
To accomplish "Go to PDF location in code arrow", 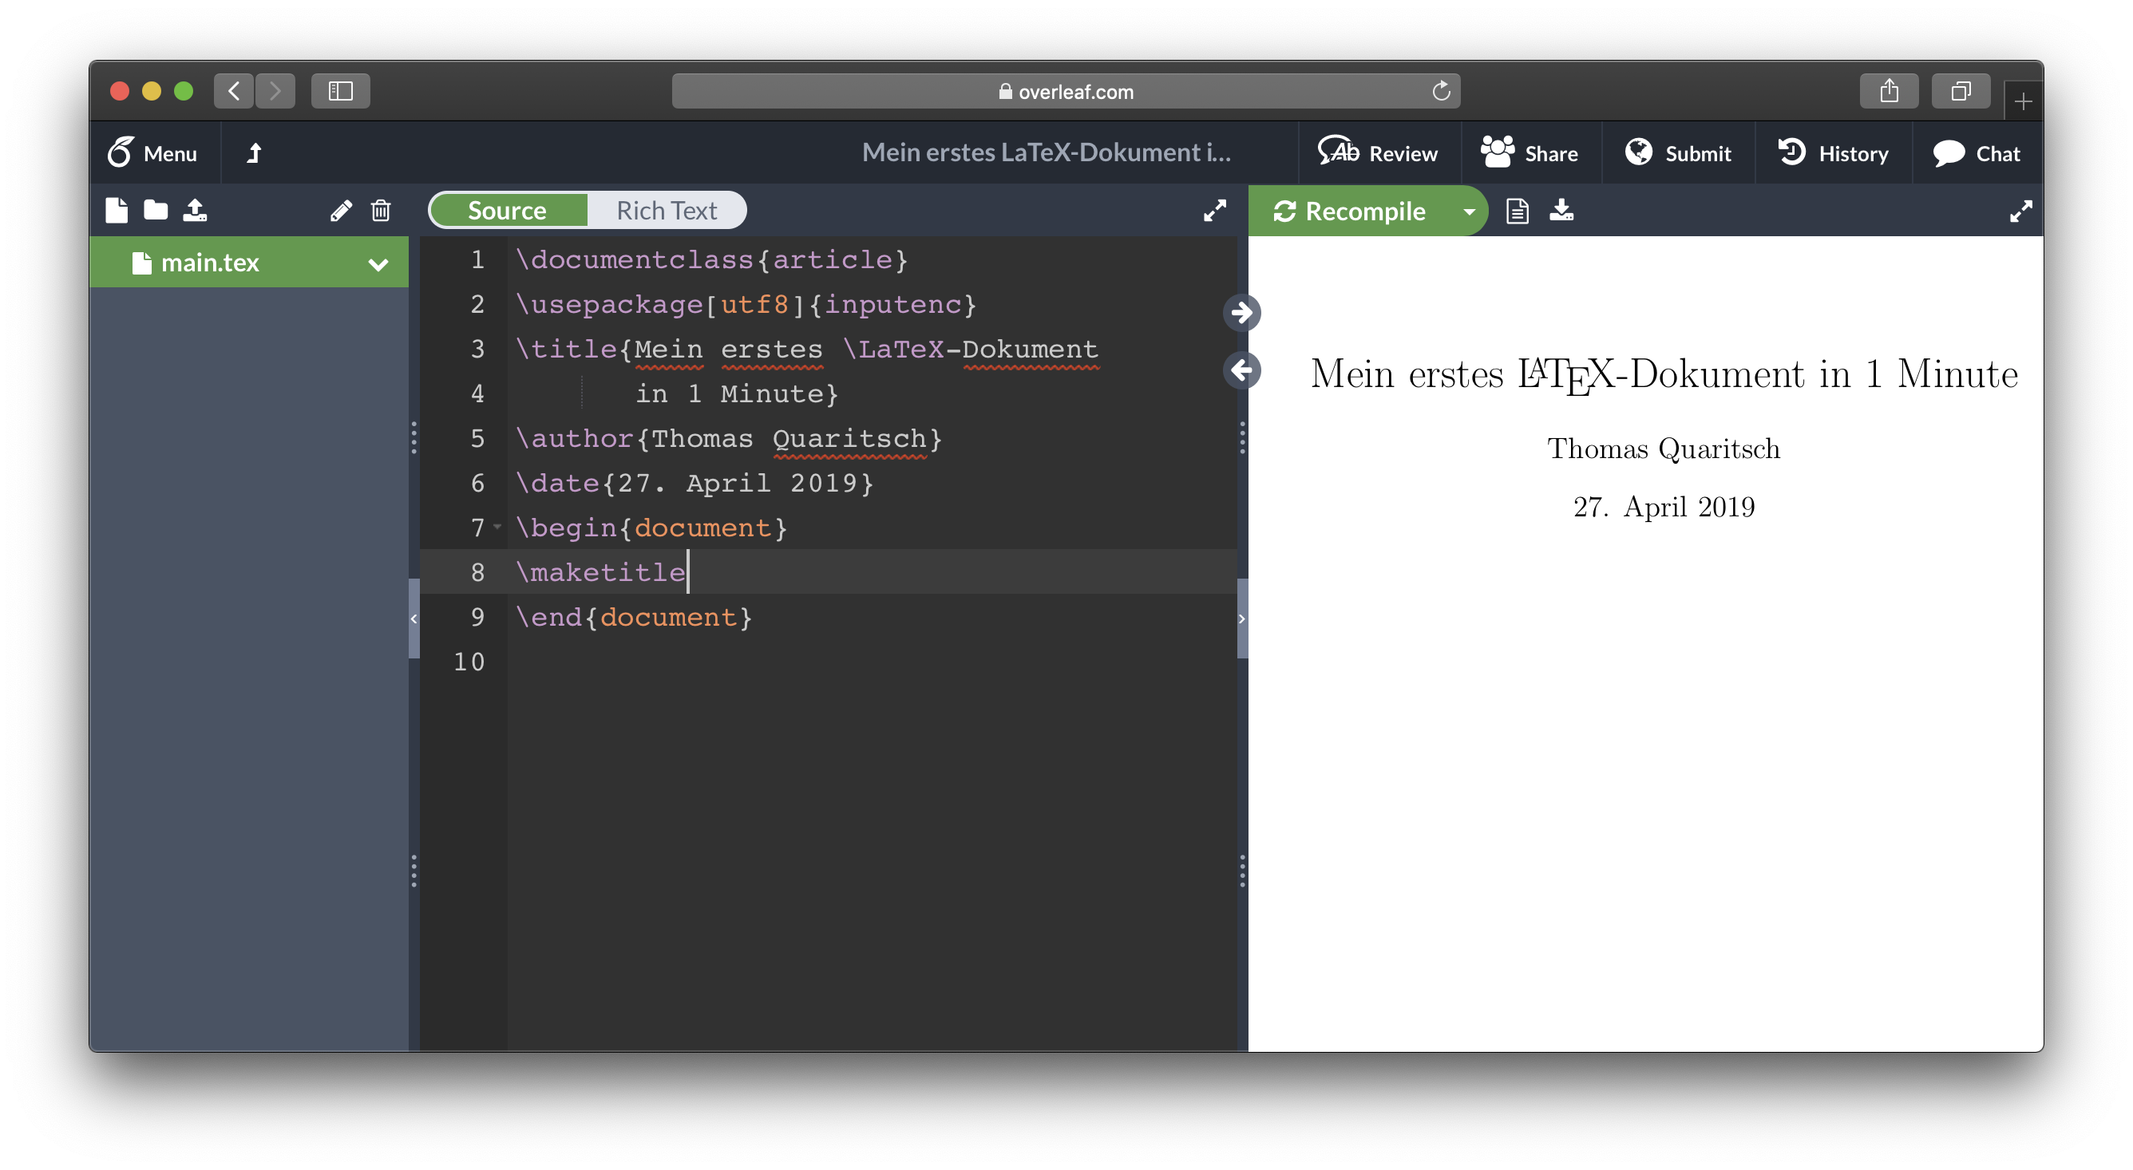I will (x=1242, y=370).
